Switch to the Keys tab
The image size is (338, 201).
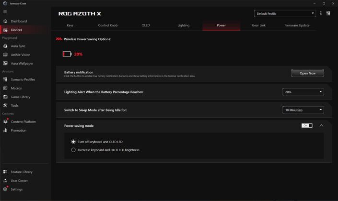tap(70, 25)
